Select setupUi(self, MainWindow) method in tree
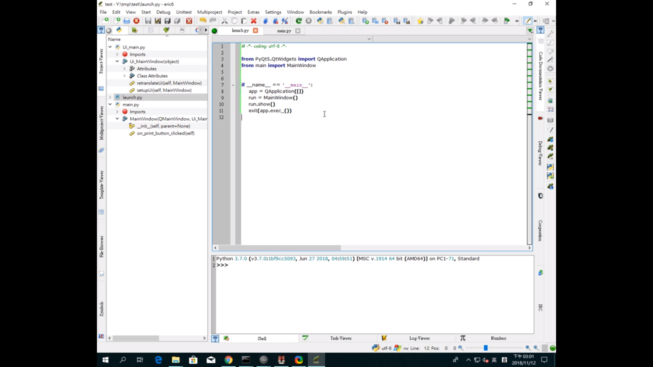Screen dimensions: 653x367 click(x=164, y=90)
